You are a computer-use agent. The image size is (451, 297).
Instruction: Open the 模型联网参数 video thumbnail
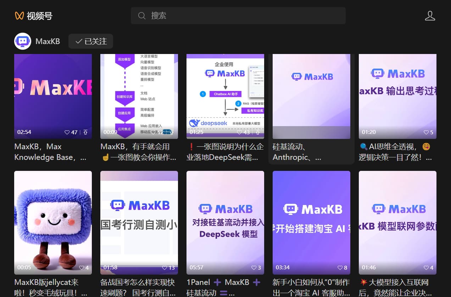point(397,223)
